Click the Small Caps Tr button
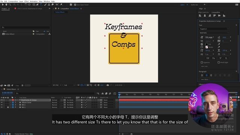 click(x=213, y=58)
